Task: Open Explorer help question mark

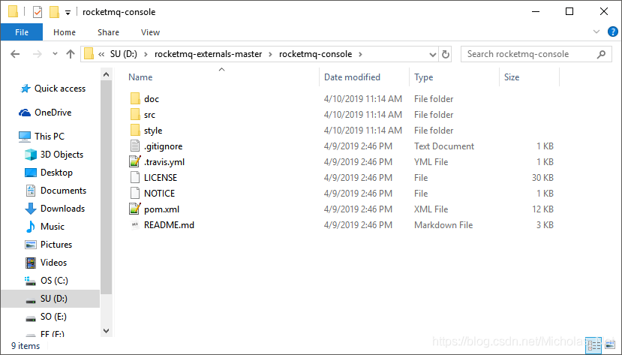Action: tap(612, 32)
